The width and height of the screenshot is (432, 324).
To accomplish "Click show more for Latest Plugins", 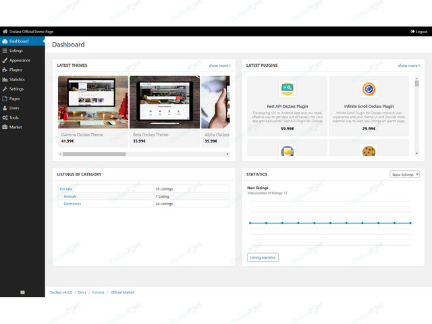I will [x=409, y=65].
